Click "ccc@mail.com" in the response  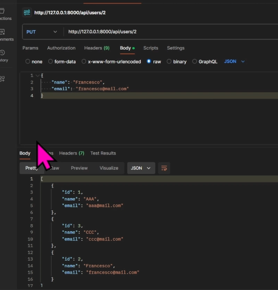[105, 239]
